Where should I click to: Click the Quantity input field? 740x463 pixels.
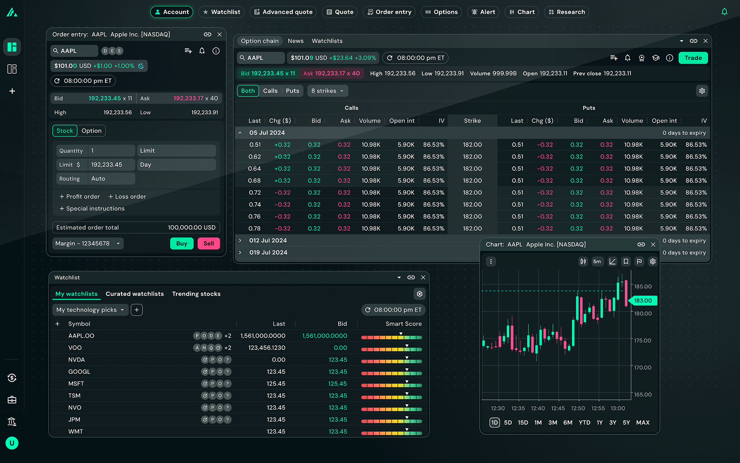pyautogui.click(x=111, y=151)
